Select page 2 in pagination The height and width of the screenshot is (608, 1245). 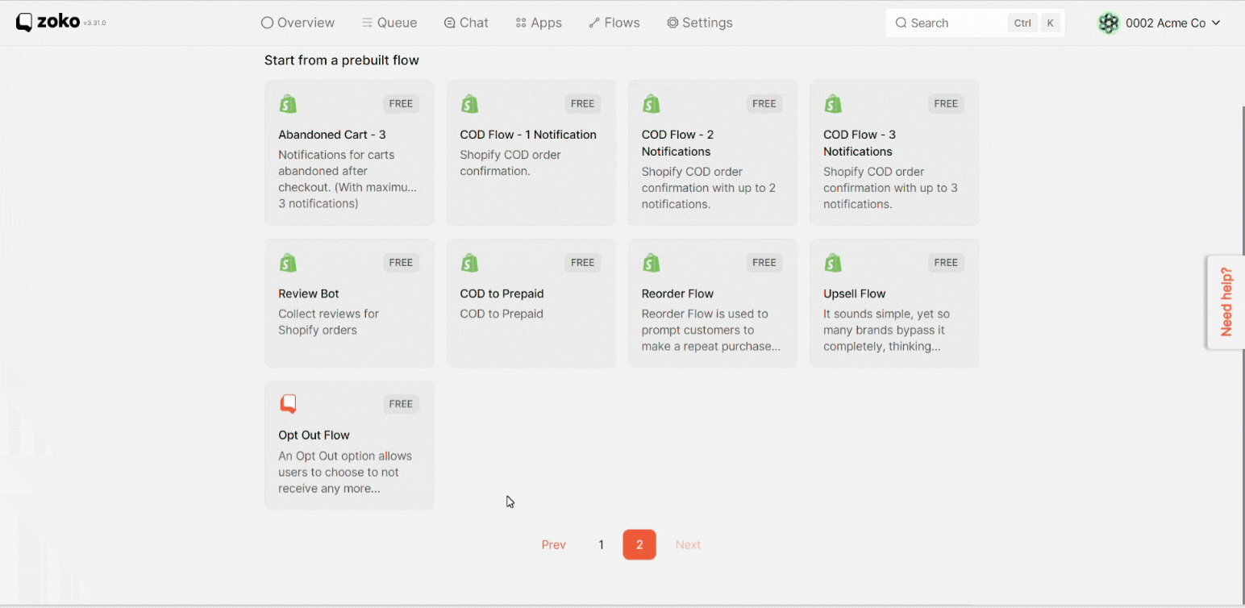639,545
